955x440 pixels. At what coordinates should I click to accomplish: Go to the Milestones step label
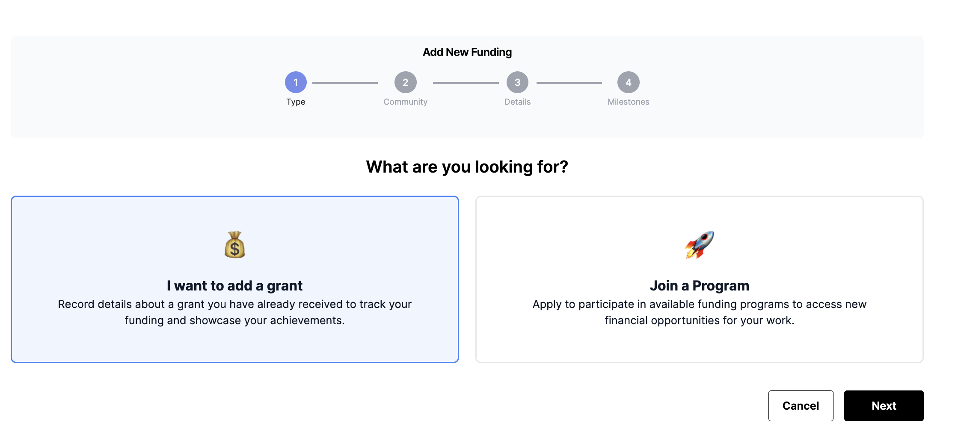click(628, 102)
